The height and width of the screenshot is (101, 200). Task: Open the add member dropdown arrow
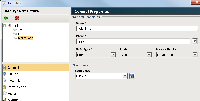[12, 18]
